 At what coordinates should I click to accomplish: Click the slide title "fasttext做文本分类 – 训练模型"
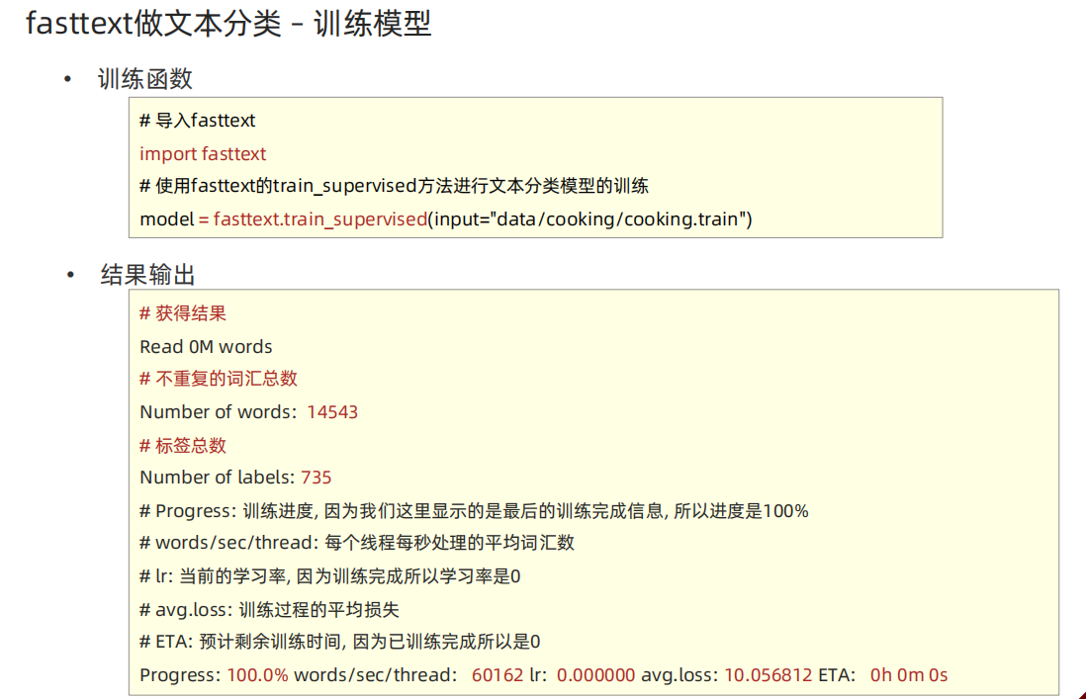click(x=228, y=24)
